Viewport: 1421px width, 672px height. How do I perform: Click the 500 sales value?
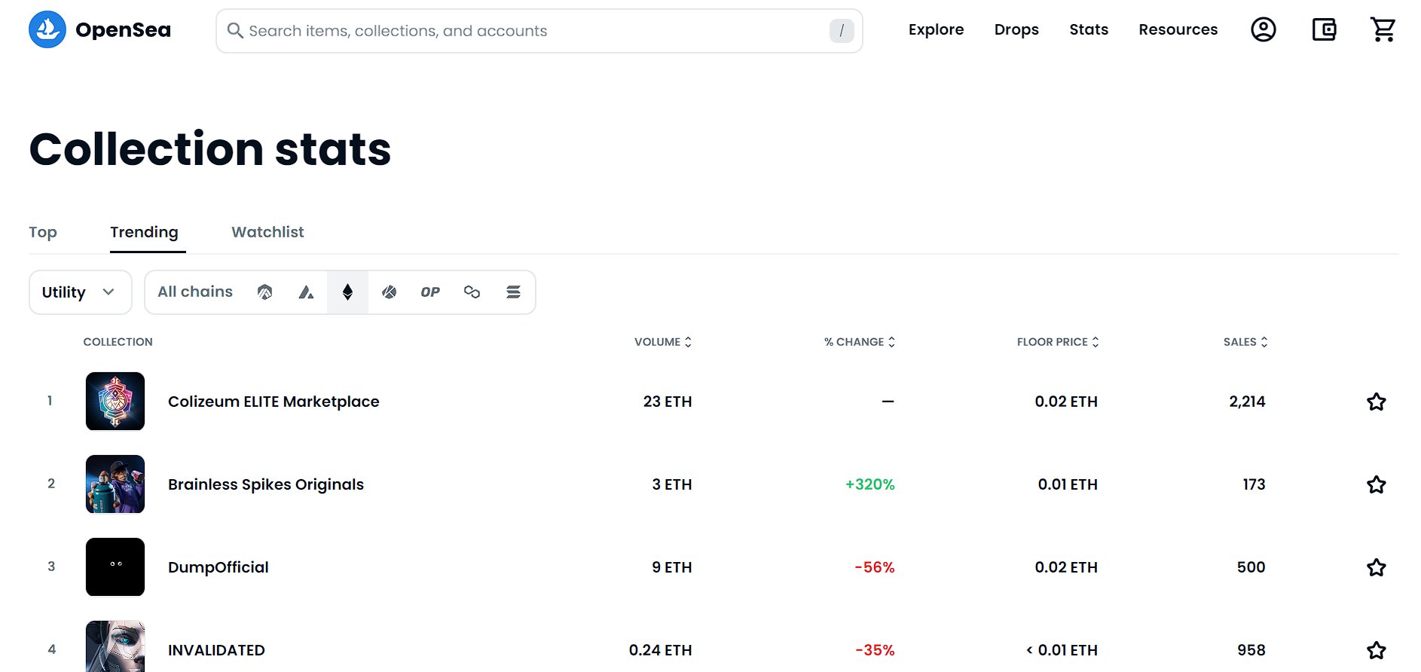pos(1251,567)
